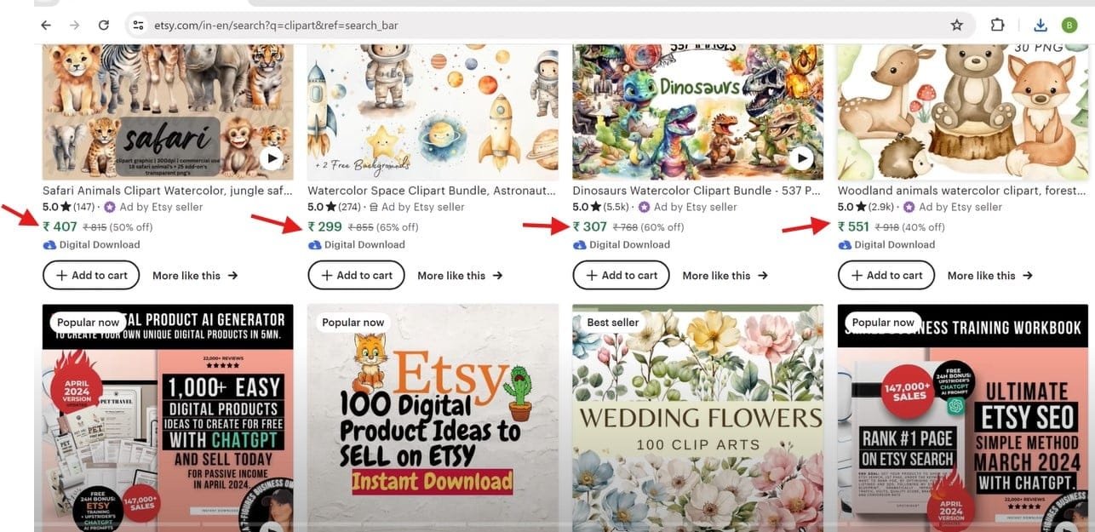Click the browser back arrow
The image size is (1095, 532).
click(x=46, y=26)
